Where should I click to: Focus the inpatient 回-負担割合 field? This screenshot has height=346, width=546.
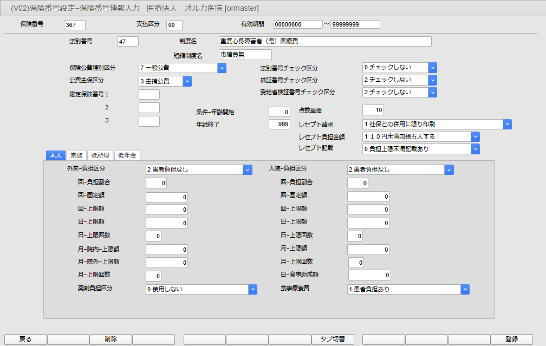pos(357,183)
